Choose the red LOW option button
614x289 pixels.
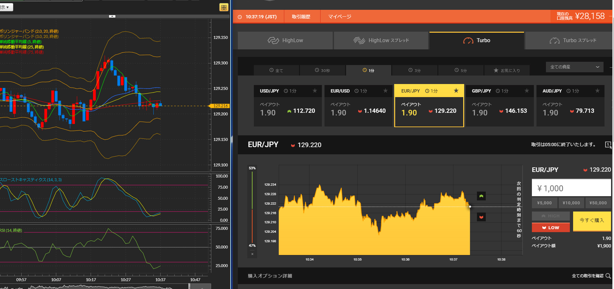click(x=551, y=228)
